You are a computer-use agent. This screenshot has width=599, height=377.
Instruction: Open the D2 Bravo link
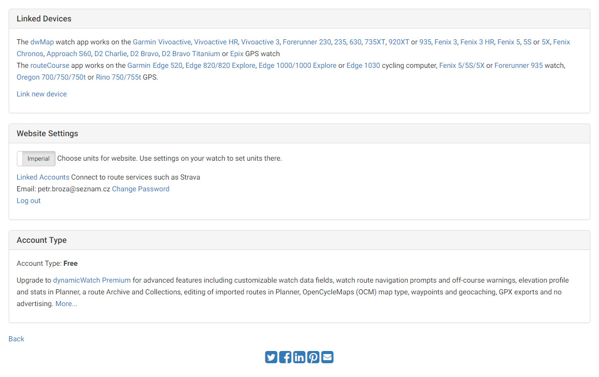click(x=144, y=54)
